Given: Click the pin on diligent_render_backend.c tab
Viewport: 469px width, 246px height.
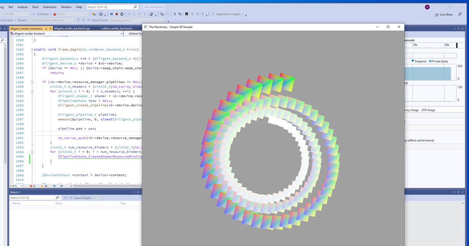Looking at the screenshot, I should point(45,28).
